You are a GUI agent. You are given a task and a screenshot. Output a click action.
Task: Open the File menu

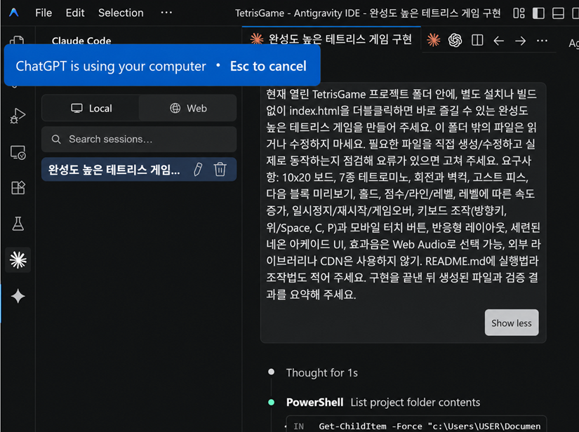point(44,13)
